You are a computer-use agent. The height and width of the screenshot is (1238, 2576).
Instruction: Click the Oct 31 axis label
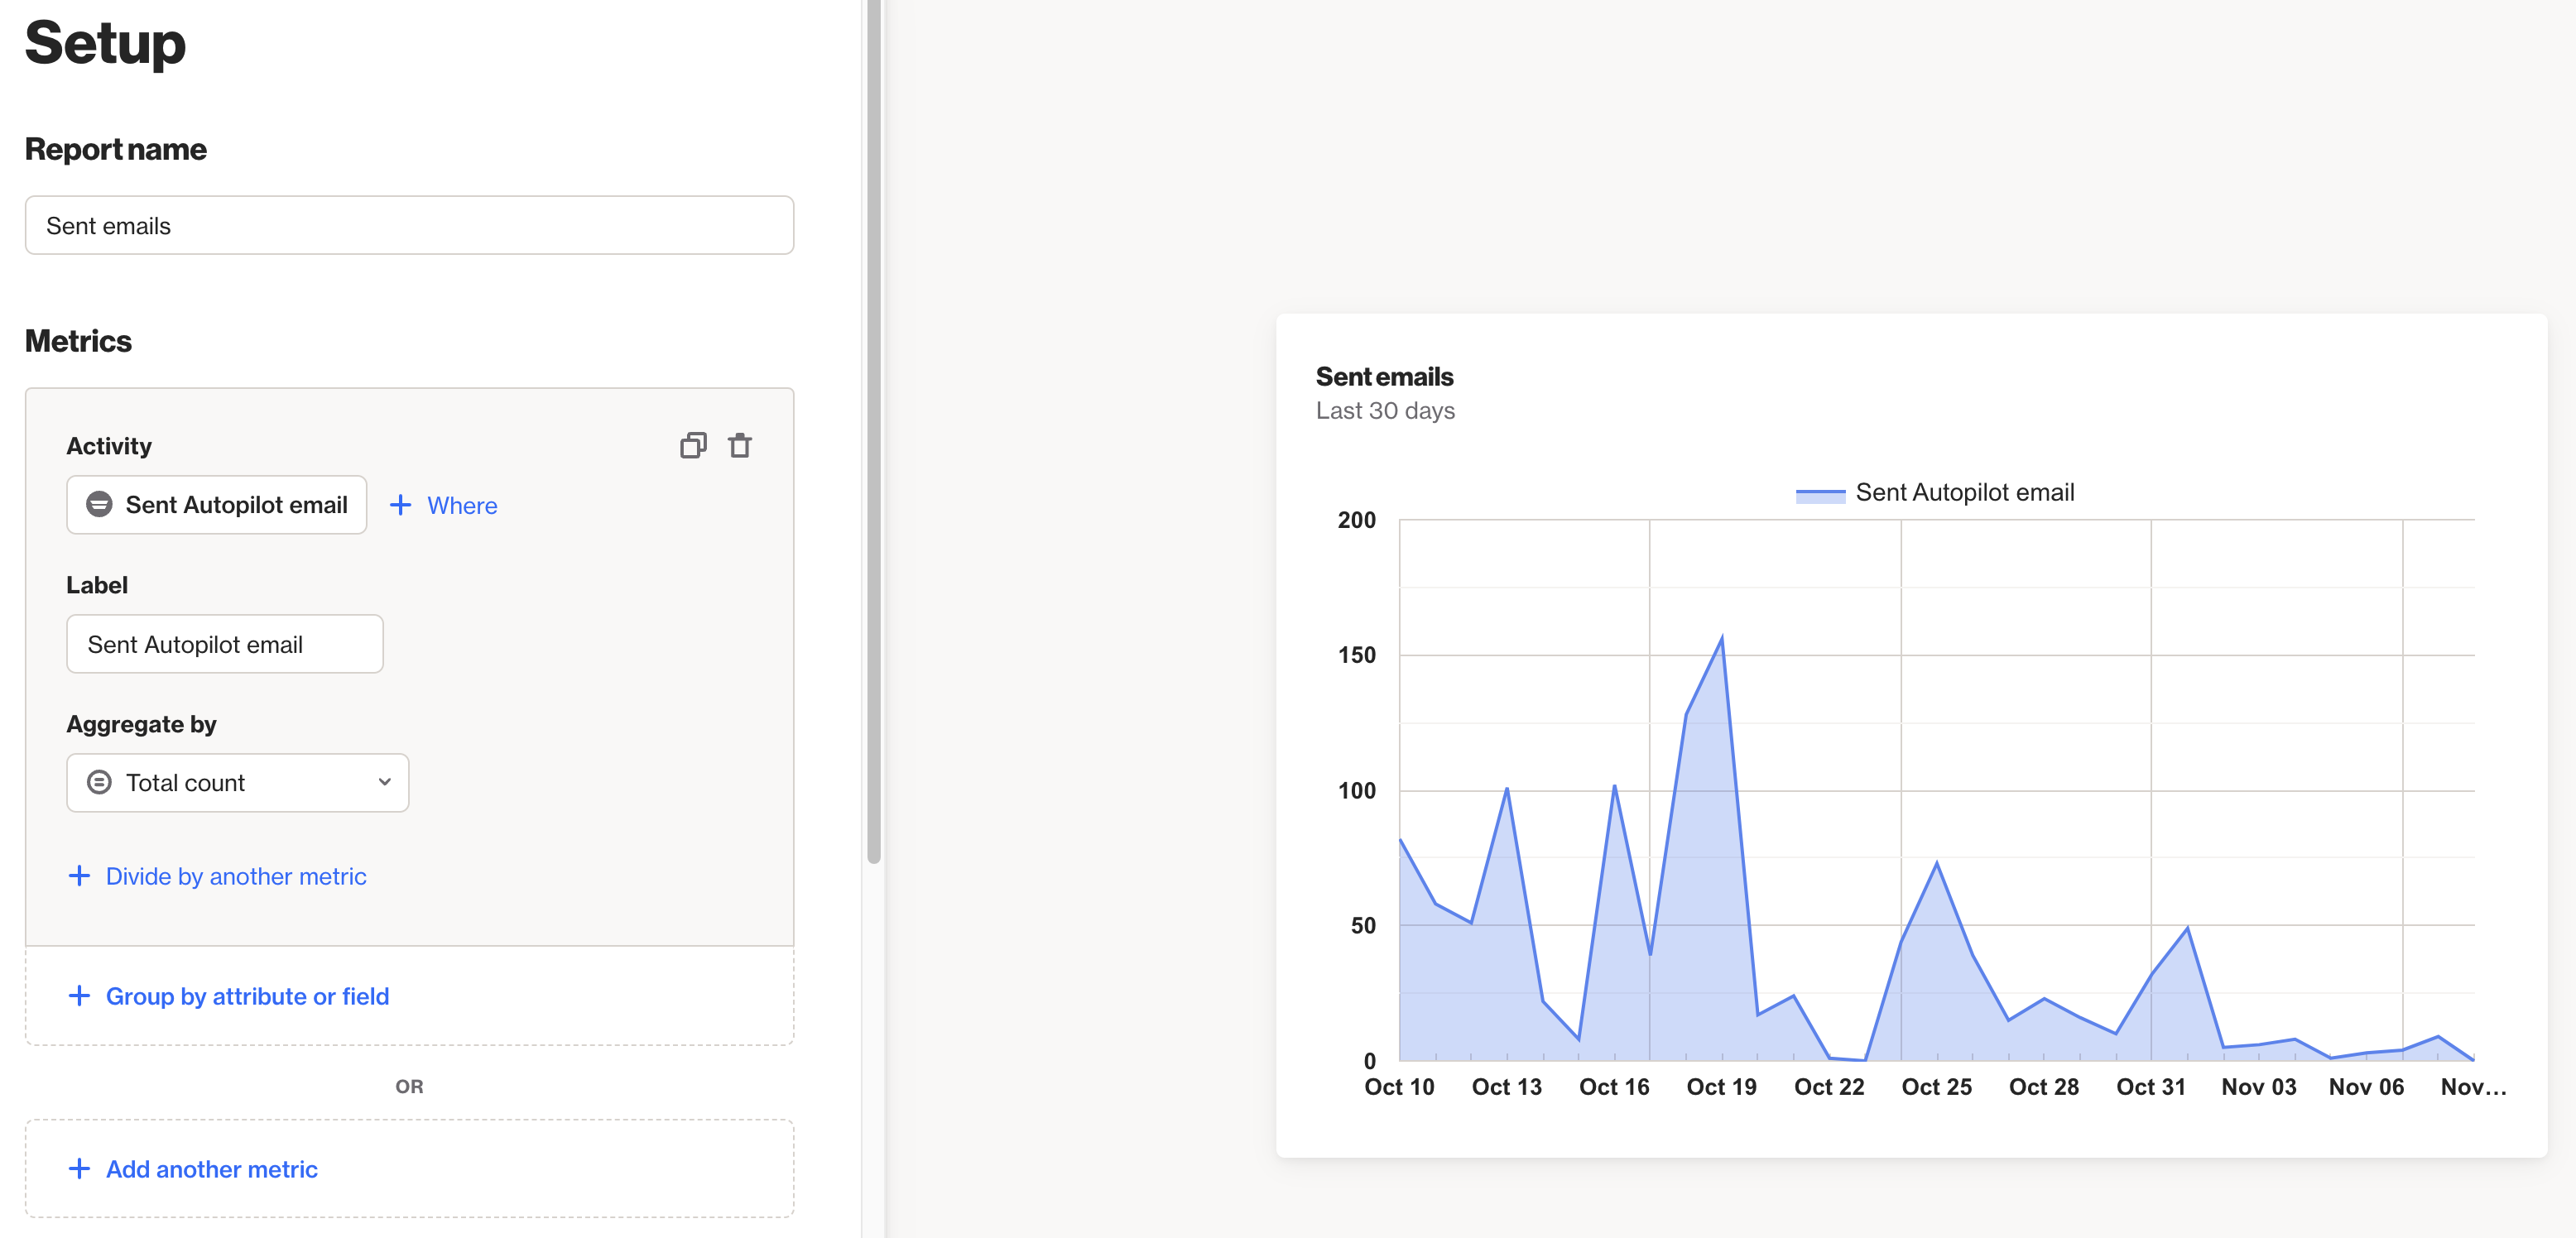tap(2151, 1087)
